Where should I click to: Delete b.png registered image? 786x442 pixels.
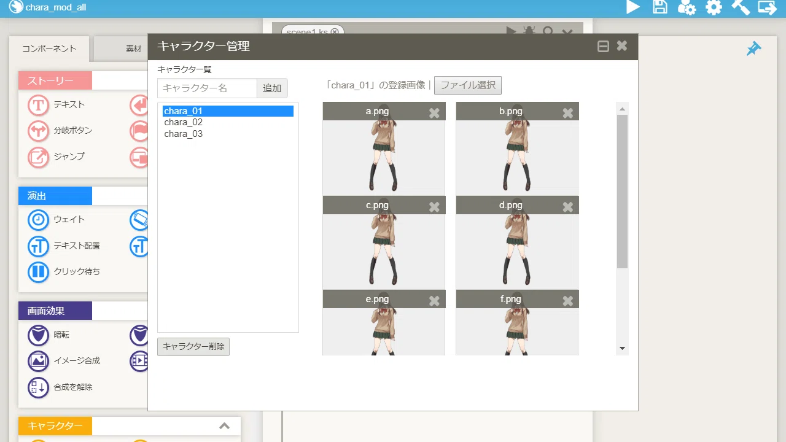click(568, 113)
